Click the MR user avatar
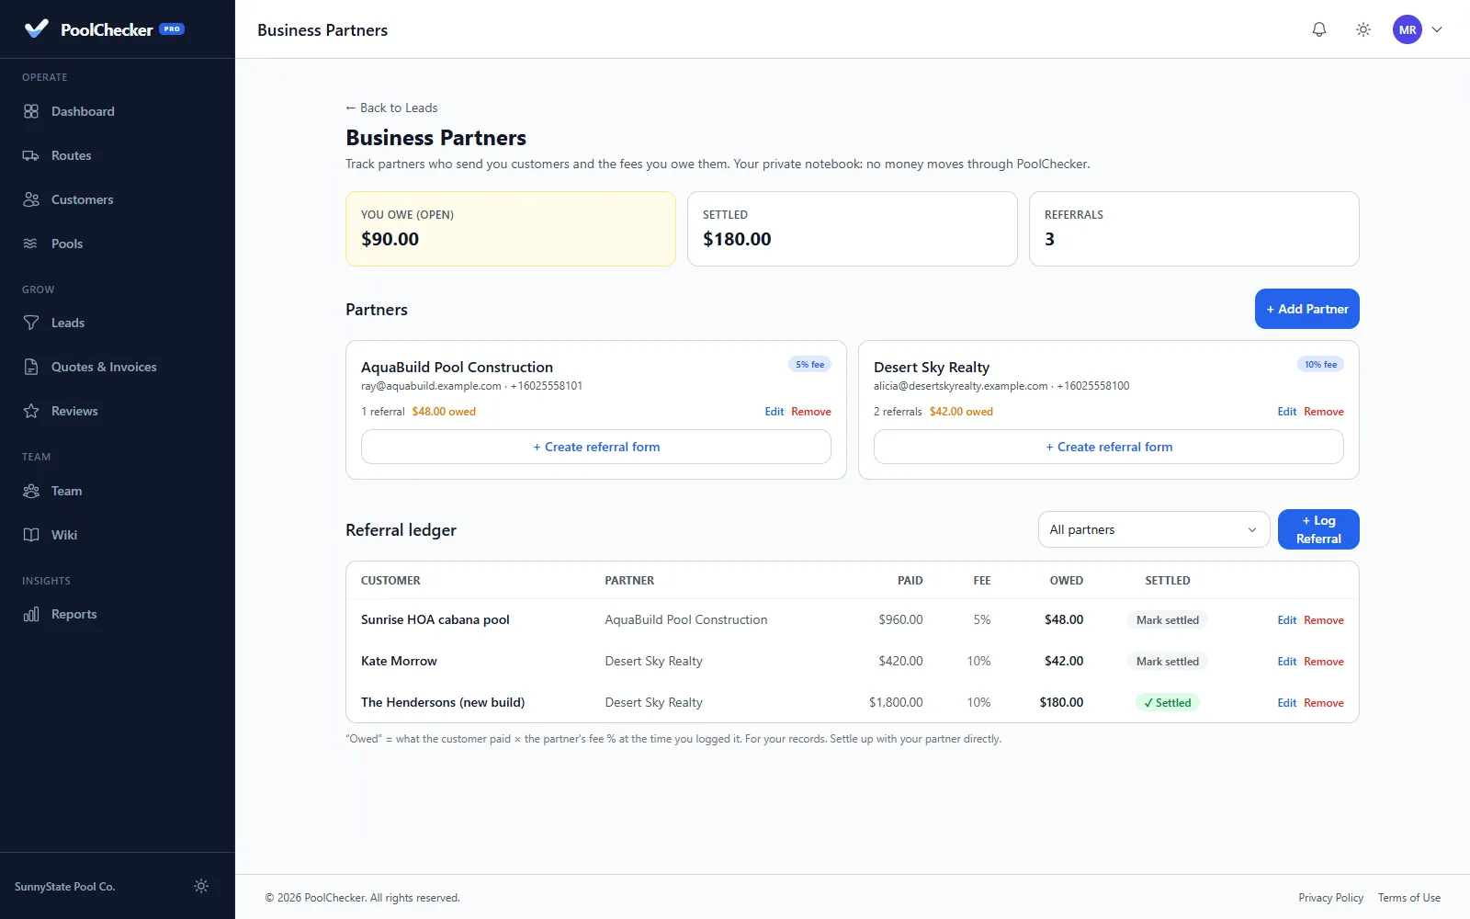The image size is (1470, 919). point(1408,29)
